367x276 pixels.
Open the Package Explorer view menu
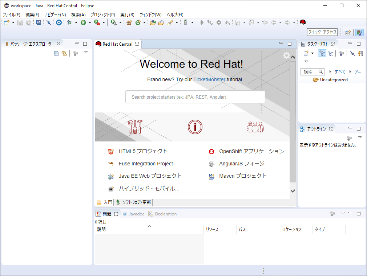[x=86, y=53]
